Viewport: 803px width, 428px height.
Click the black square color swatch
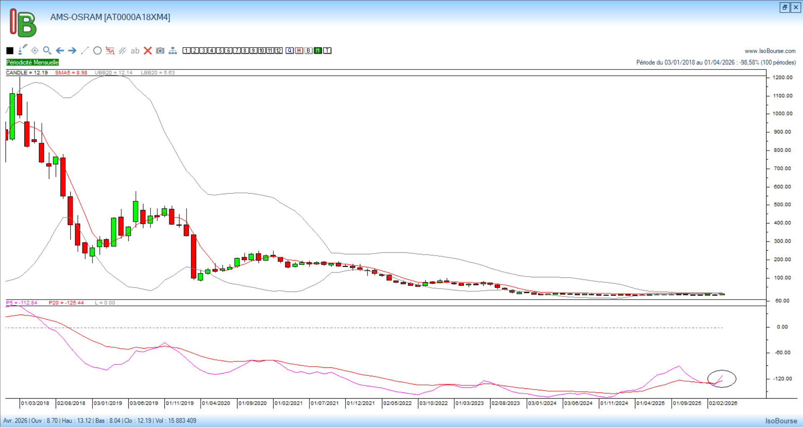tap(10, 51)
